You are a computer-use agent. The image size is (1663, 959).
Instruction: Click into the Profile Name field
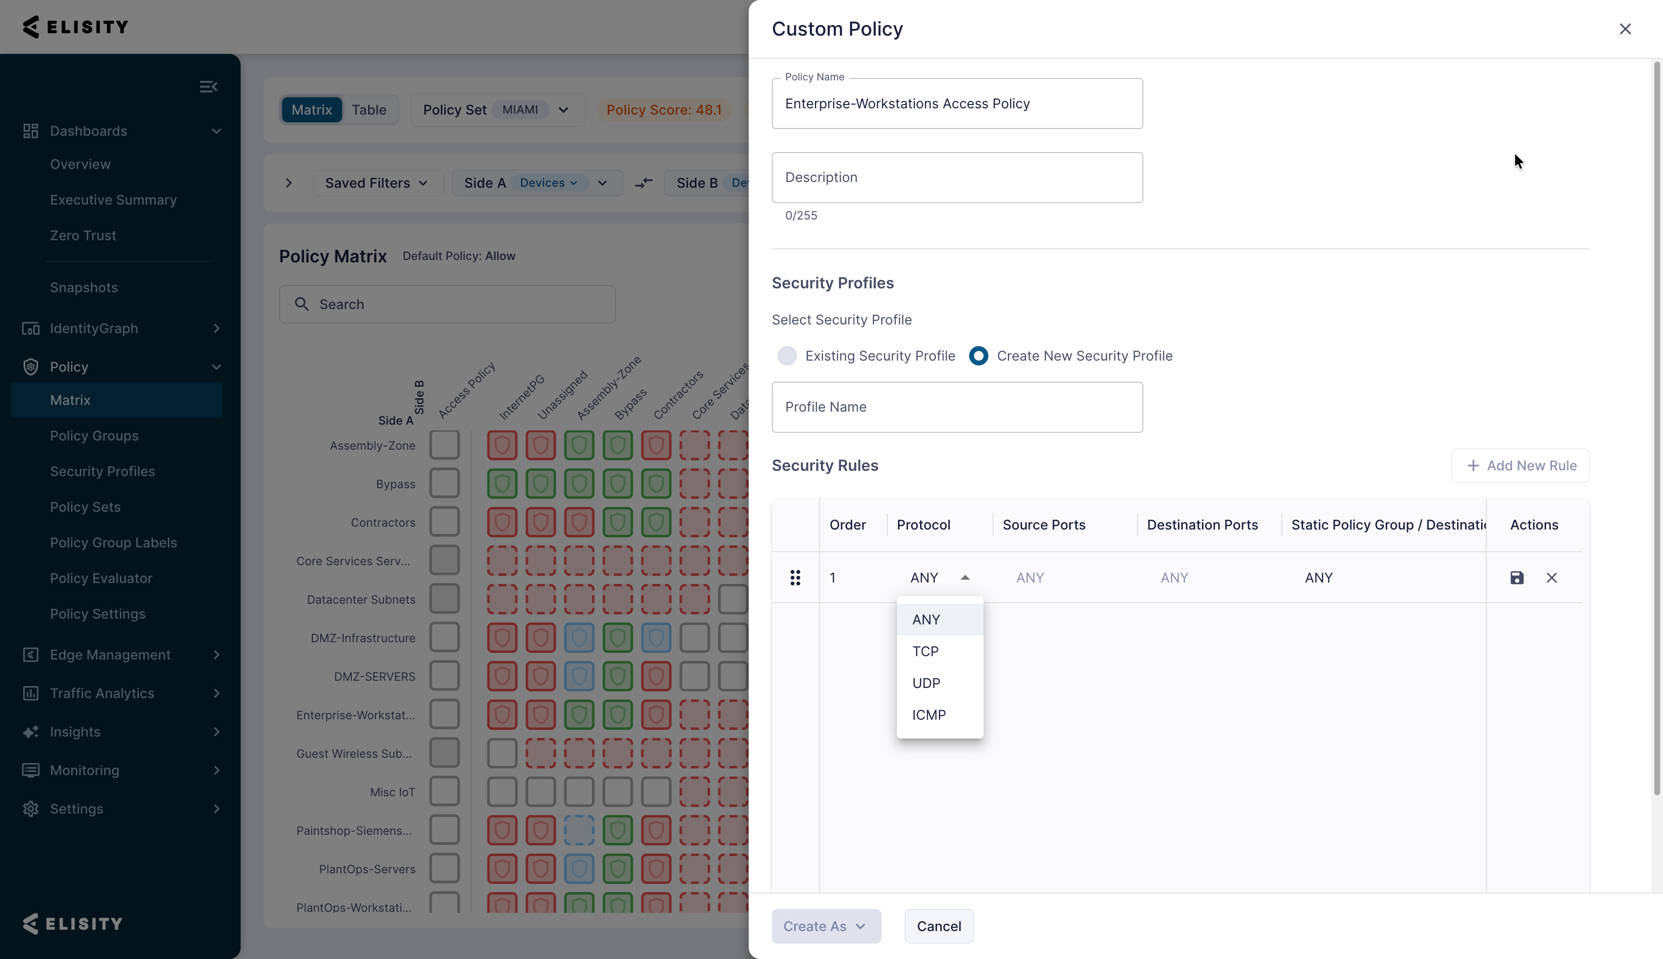(957, 407)
